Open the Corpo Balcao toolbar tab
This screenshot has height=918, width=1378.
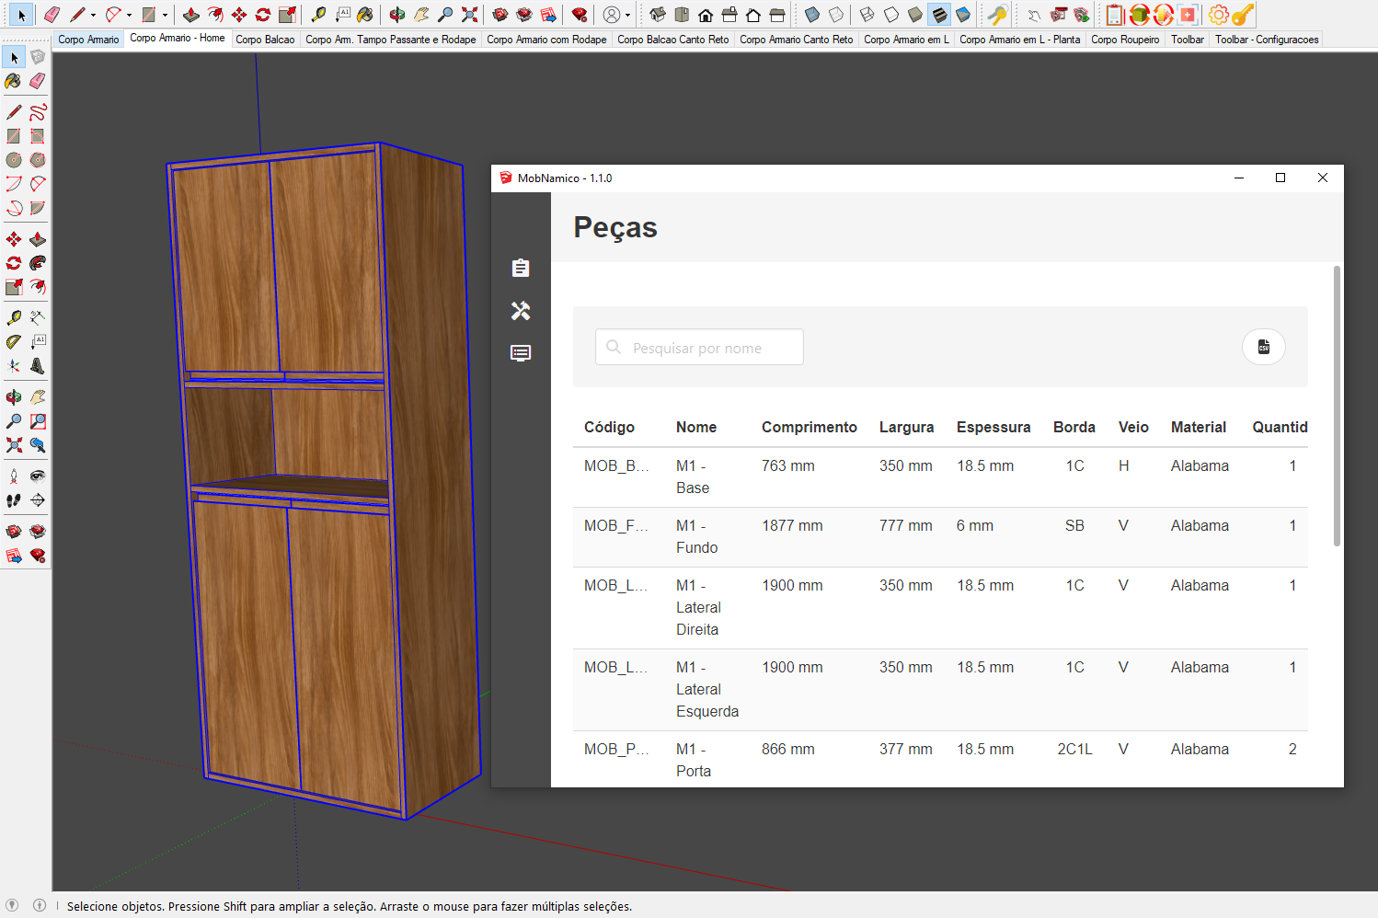point(265,40)
